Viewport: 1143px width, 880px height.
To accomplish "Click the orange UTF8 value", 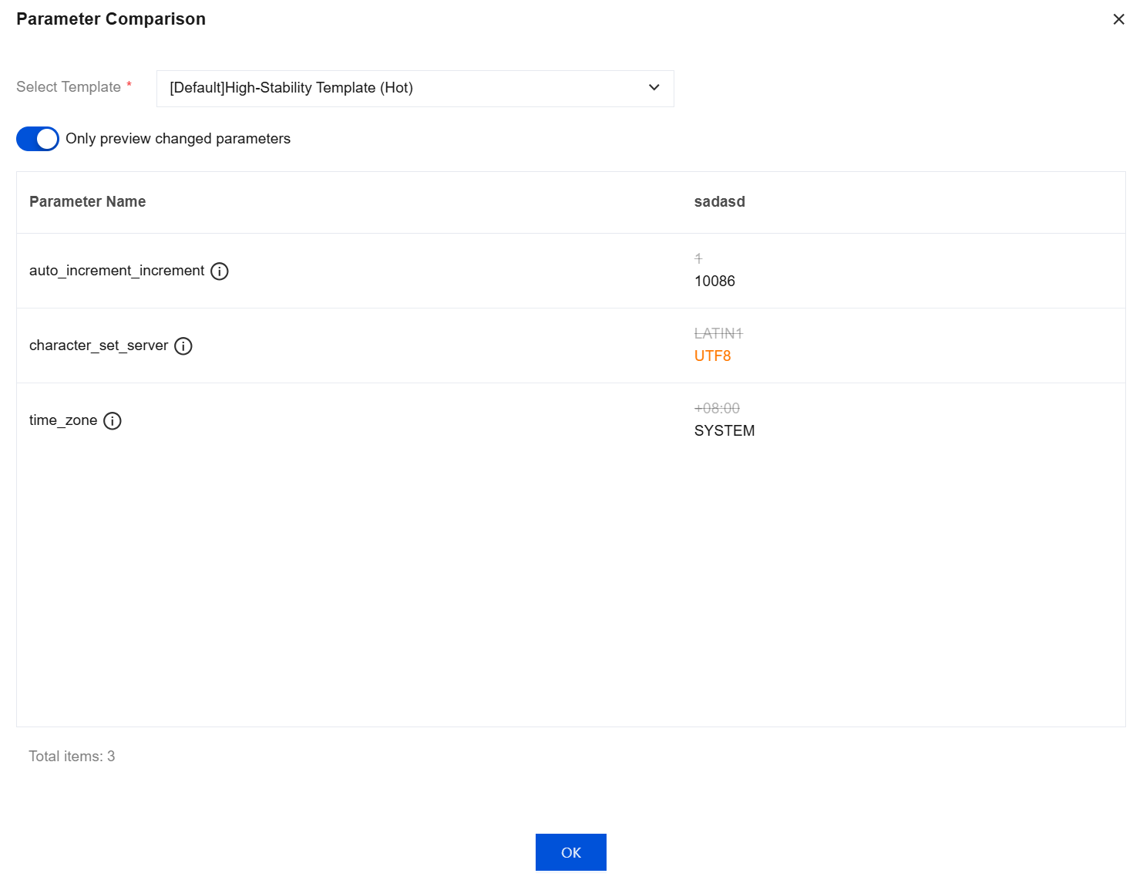I will tap(712, 356).
